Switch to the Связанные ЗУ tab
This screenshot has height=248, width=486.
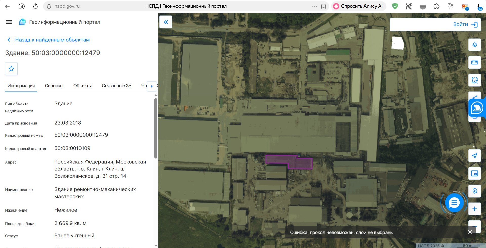(x=116, y=86)
